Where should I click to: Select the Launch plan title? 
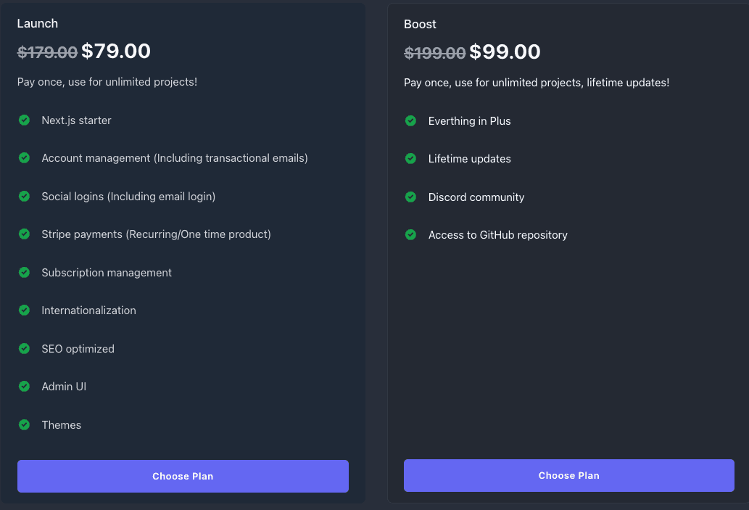(37, 23)
